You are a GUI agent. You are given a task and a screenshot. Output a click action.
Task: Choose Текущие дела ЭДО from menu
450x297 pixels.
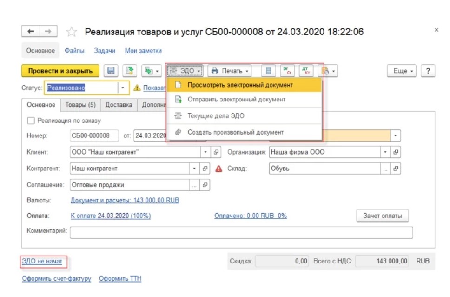coord(216,116)
